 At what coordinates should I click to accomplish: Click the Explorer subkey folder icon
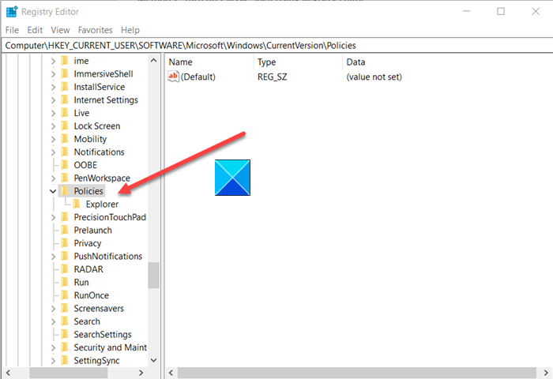coord(77,204)
